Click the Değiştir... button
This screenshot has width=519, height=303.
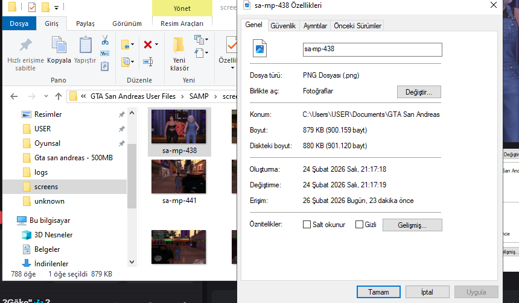pyautogui.click(x=419, y=92)
